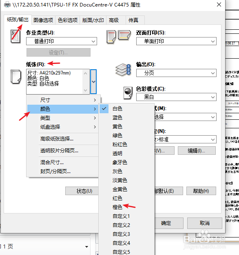239x255 pixels.
Task: Select 绿色 paper color
Action: [x=127, y=135]
